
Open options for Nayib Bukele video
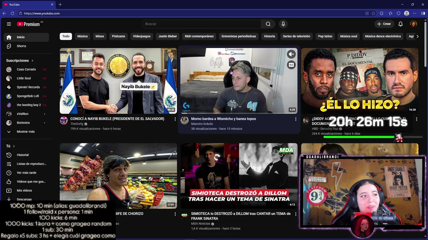(x=175, y=119)
